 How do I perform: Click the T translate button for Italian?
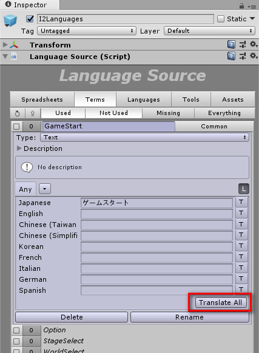(241, 268)
